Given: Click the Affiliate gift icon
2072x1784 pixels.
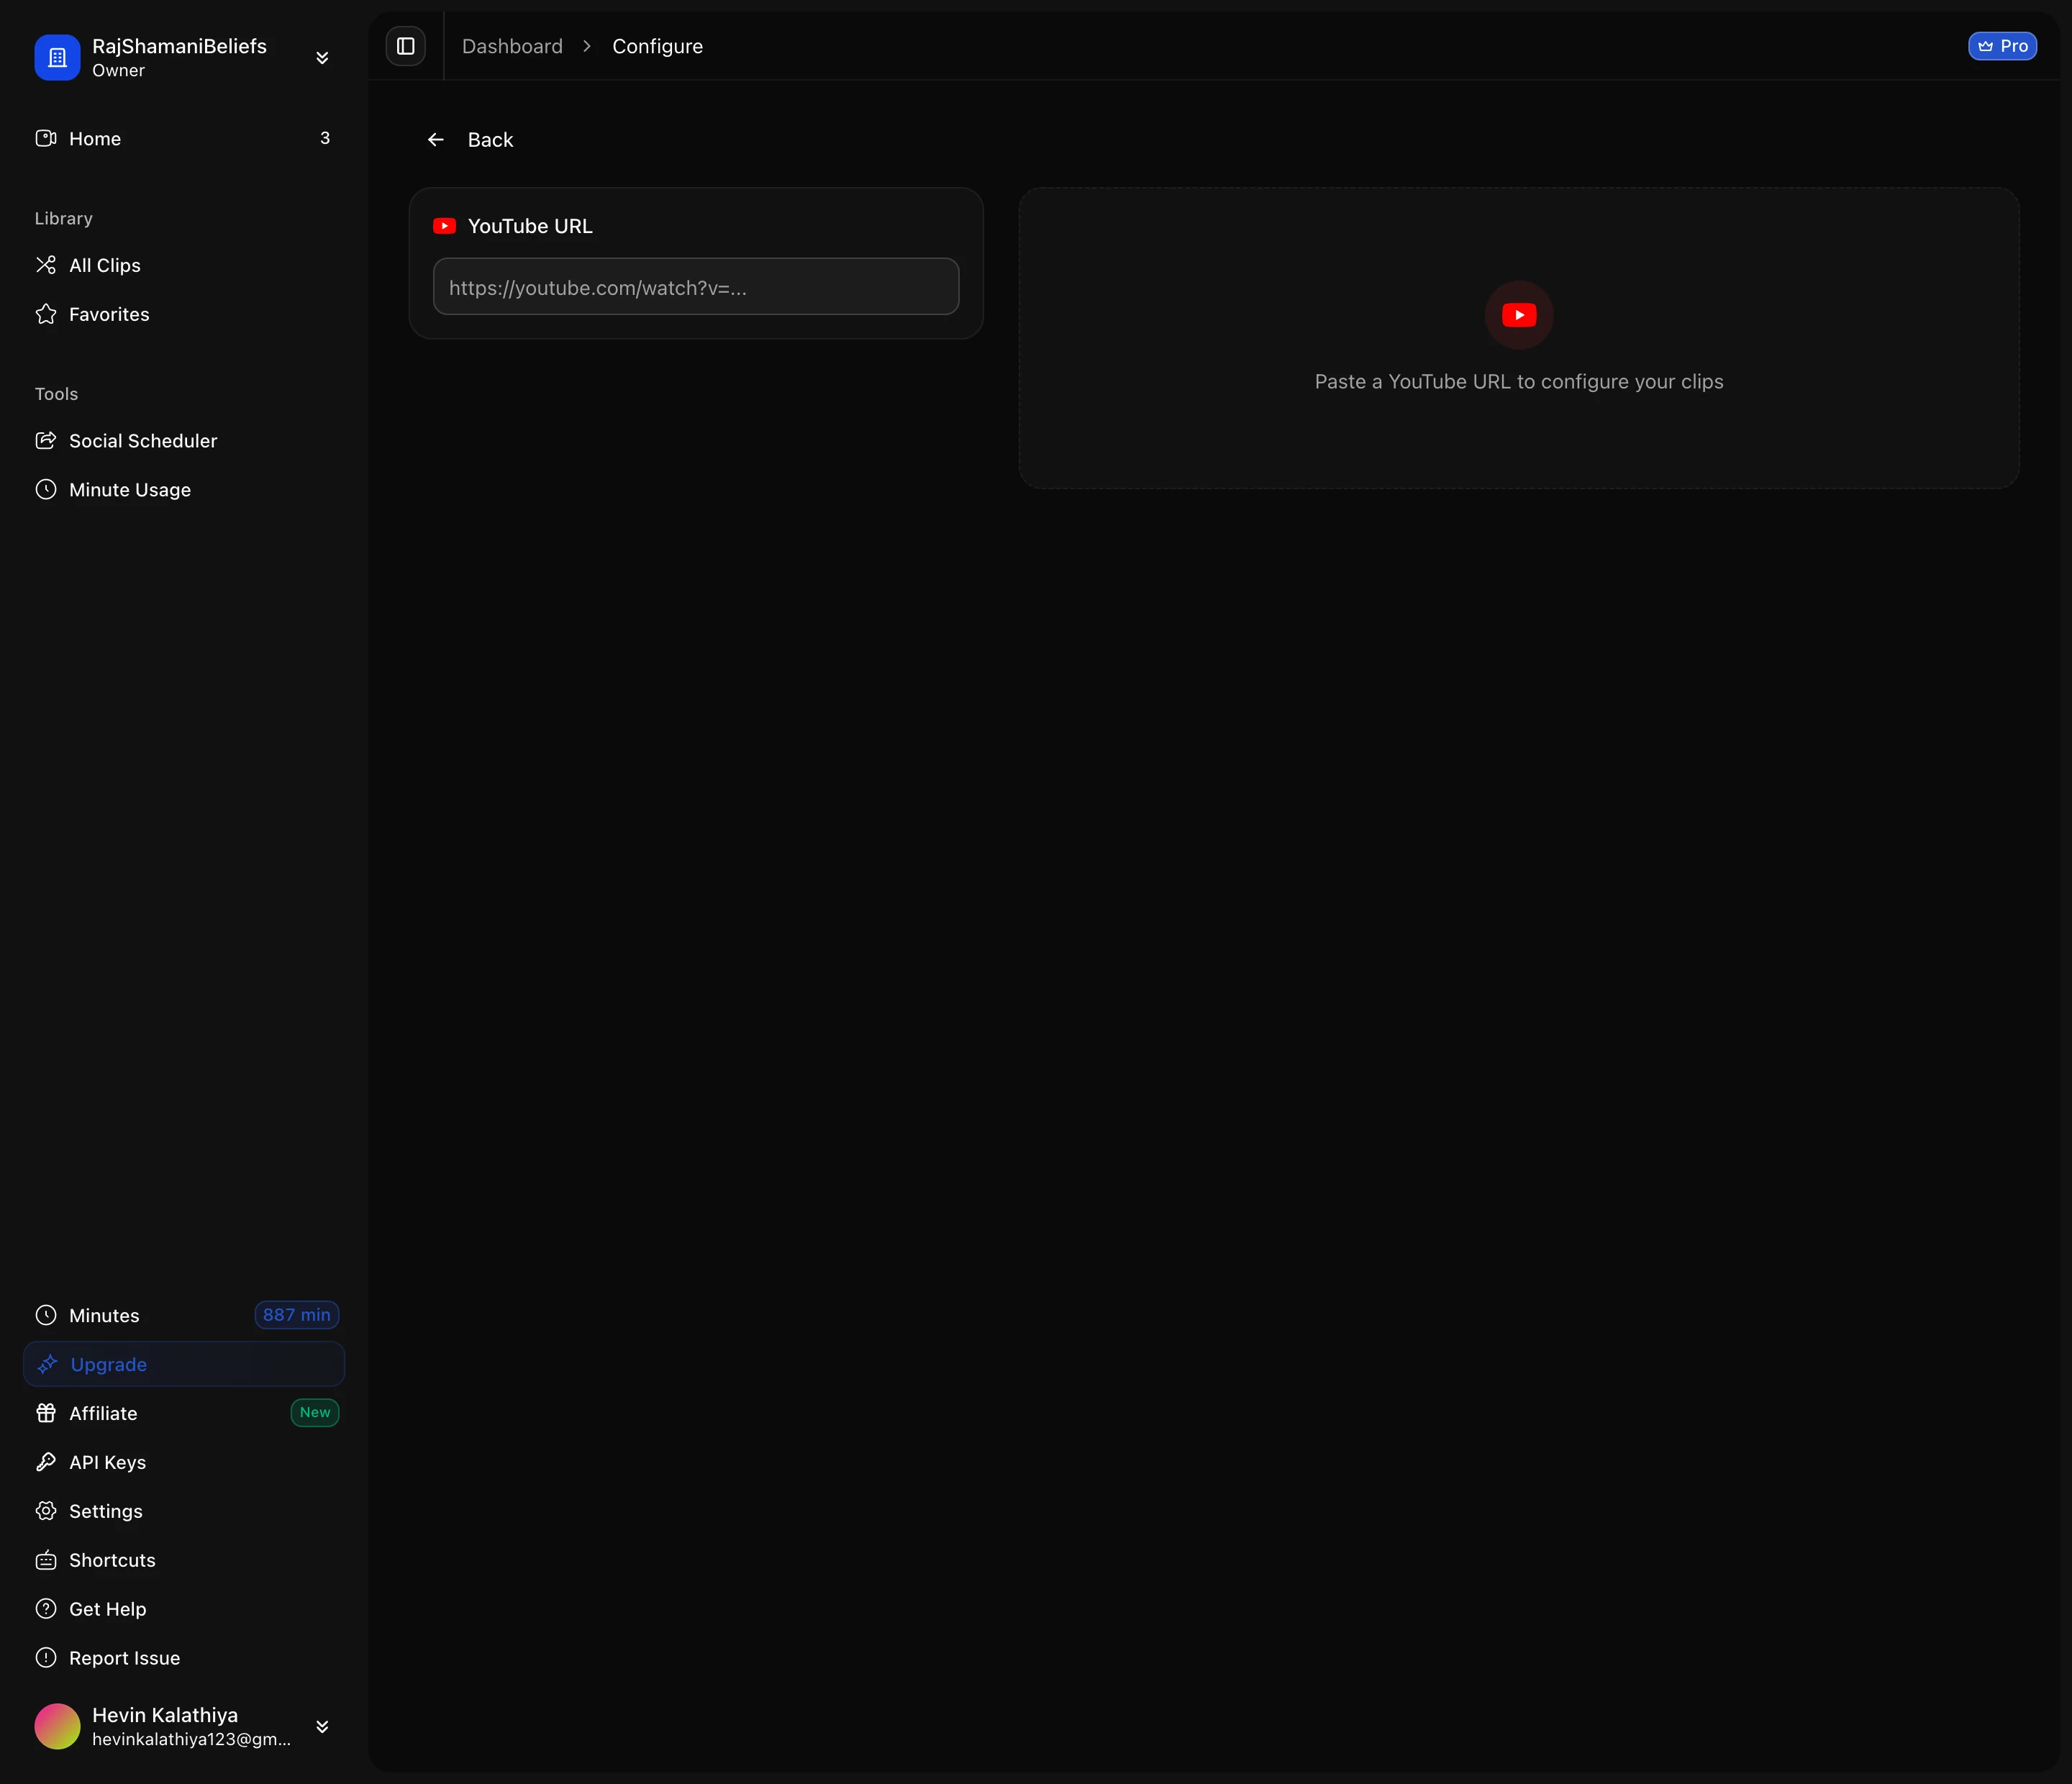Looking at the screenshot, I should [x=46, y=1413].
